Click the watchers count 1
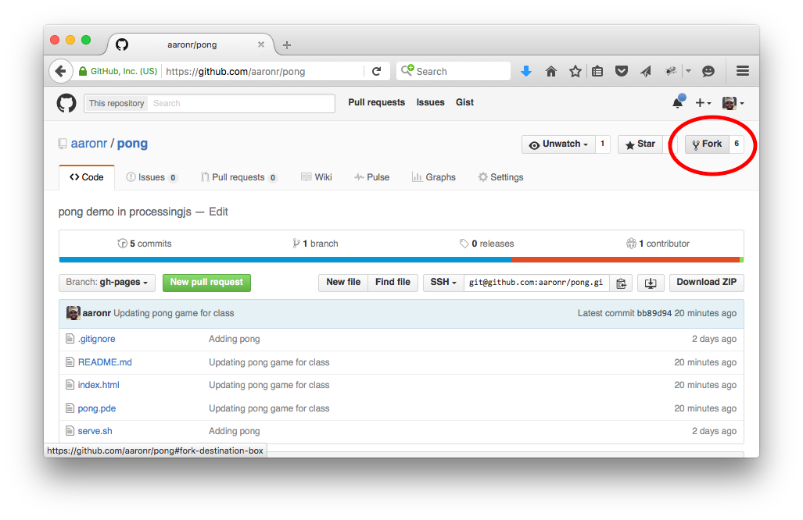Screen dimensions: 803x520 coord(602,144)
